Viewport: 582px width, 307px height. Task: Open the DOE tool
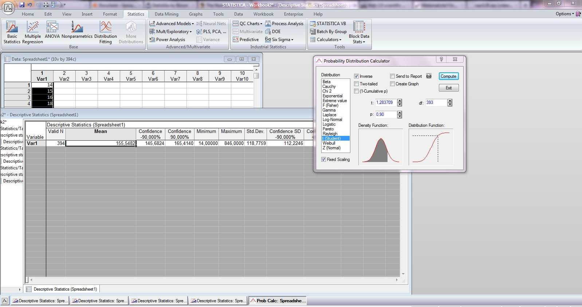tap(273, 32)
